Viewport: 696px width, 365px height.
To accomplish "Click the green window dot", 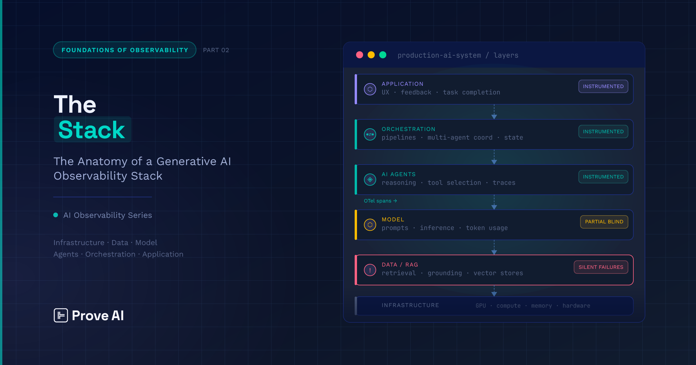I will click(x=383, y=55).
